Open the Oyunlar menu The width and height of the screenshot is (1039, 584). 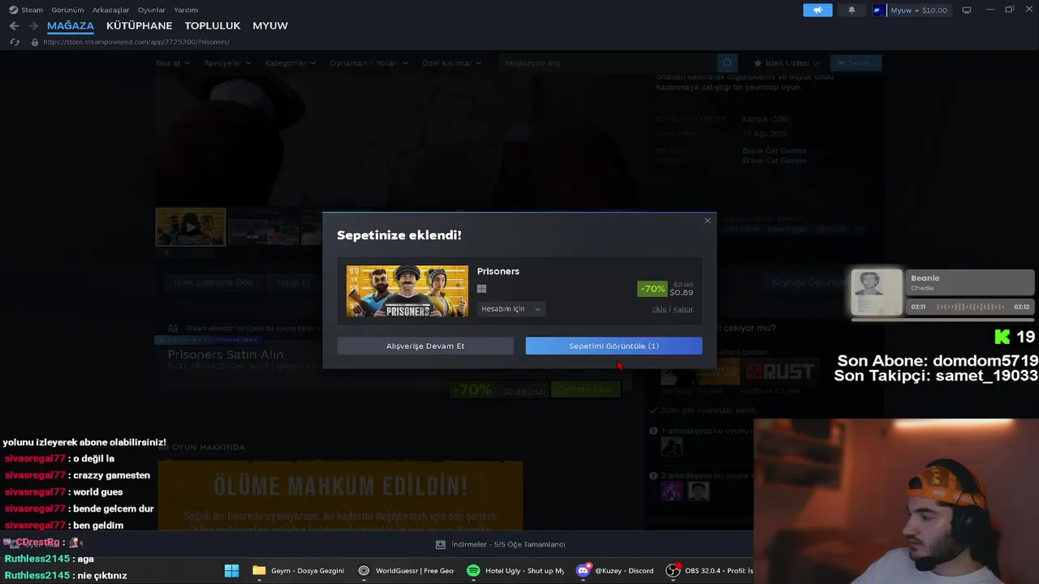pos(152,10)
